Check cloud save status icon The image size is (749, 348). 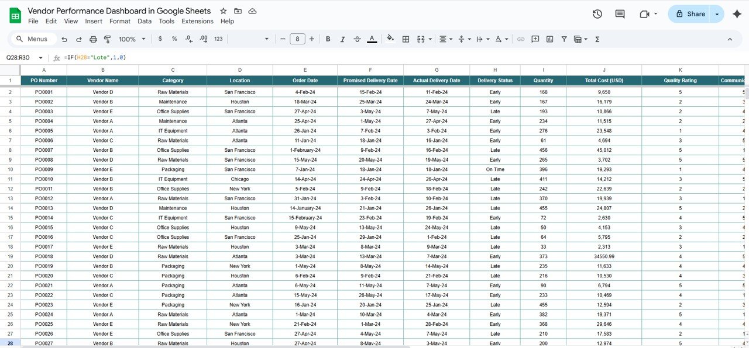(252, 11)
